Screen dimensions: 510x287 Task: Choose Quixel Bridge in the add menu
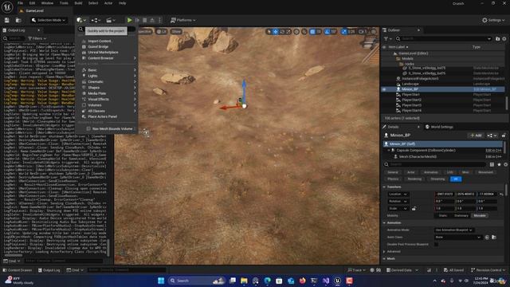(98, 47)
